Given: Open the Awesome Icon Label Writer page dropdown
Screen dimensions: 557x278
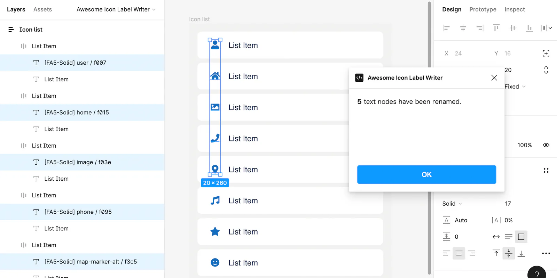Looking at the screenshot, I should point(116,9).
